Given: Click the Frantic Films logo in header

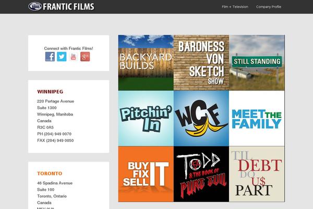Looking at the screenshot, I should 61,7.
